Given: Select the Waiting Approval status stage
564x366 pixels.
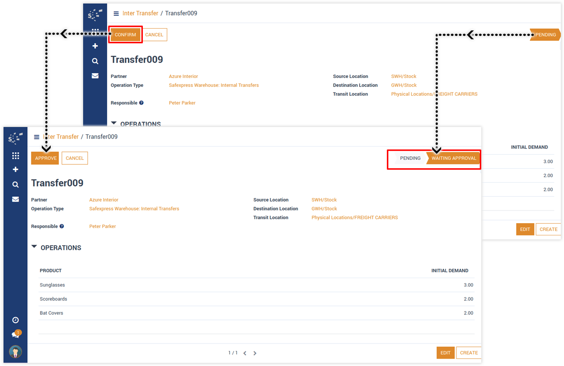Looking at the screenshot, I should [454, 158].
